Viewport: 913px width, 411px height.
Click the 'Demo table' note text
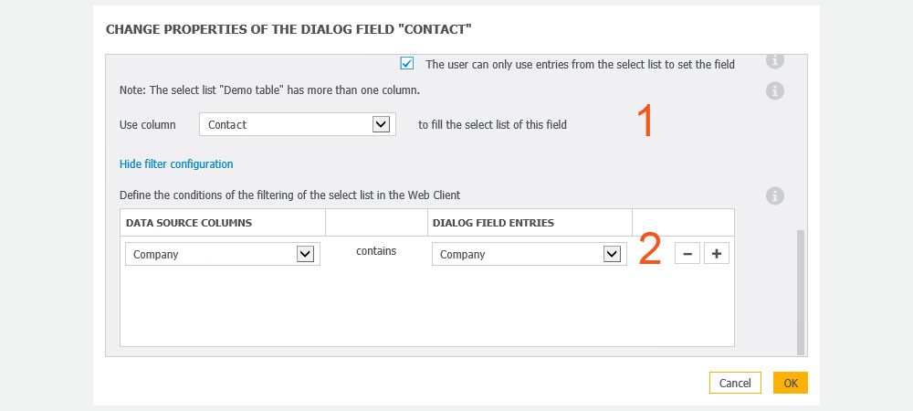click(x=269, y=90)
